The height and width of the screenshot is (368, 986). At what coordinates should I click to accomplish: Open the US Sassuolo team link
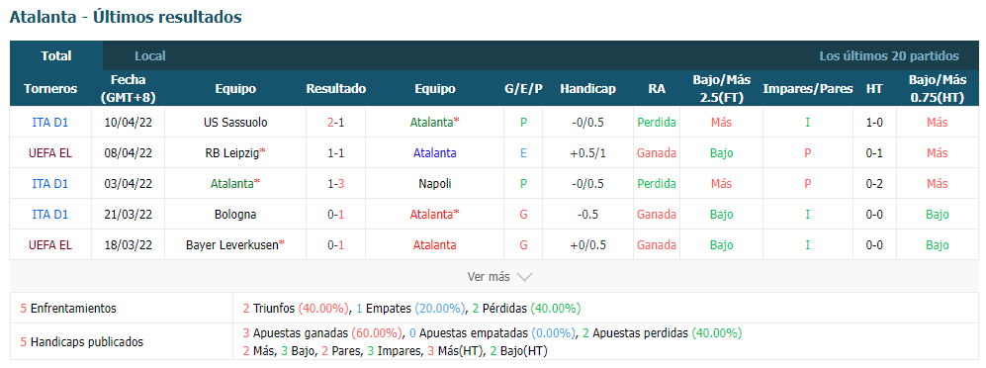[235, 123]
